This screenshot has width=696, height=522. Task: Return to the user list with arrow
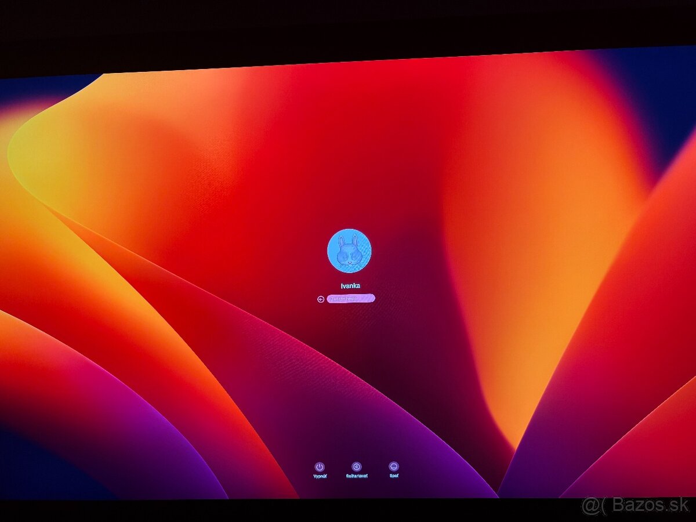[x=321, y=299]
